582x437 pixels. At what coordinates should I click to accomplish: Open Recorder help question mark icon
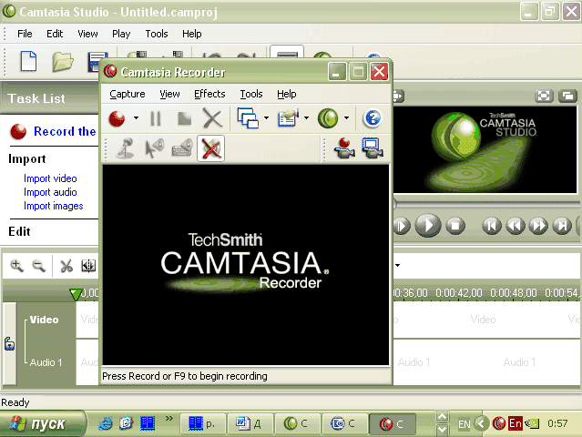373,118
